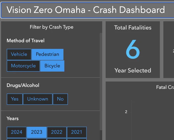The height and width of the screenshot is (140, 174).
Task: Select the year 2021
Action: (x=77, y=132)
